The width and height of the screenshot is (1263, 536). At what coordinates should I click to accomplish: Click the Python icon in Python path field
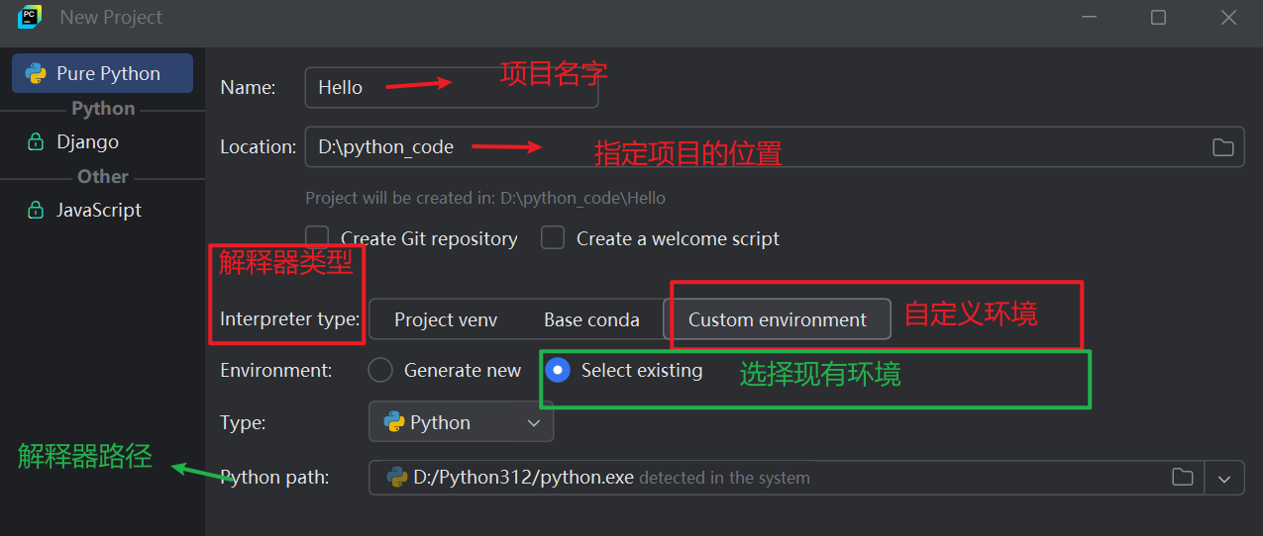click(398, 478)
